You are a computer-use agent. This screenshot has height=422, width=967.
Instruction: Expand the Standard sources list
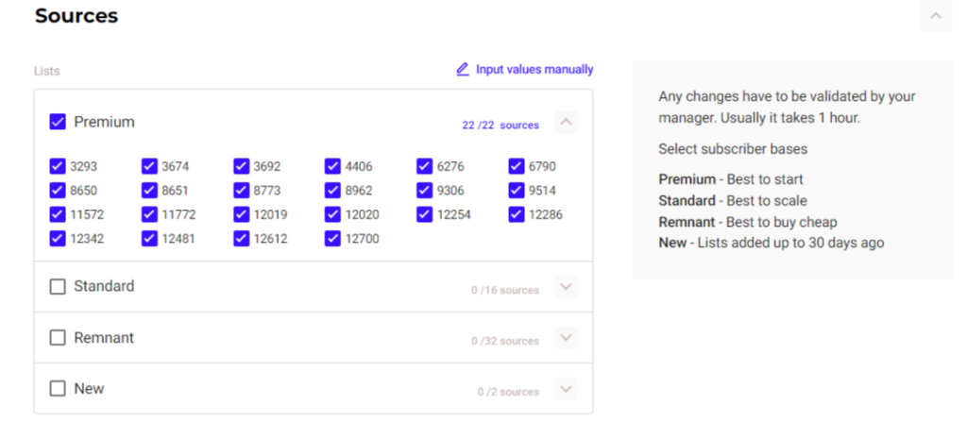566,287
